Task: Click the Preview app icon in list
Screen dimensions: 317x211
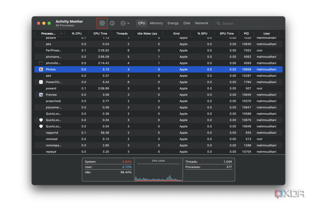Action: (x=41, y=95)
